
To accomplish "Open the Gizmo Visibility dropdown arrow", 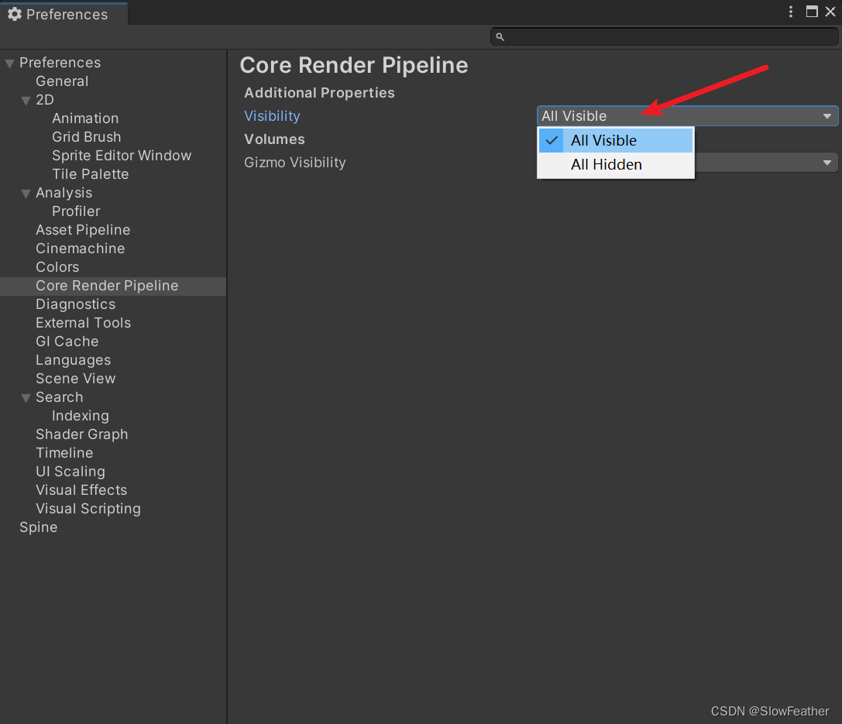I will (827, 163).
